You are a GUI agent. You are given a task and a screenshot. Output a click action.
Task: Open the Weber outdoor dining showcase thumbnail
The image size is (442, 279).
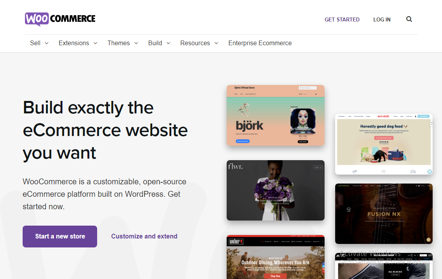coord(275,257)
